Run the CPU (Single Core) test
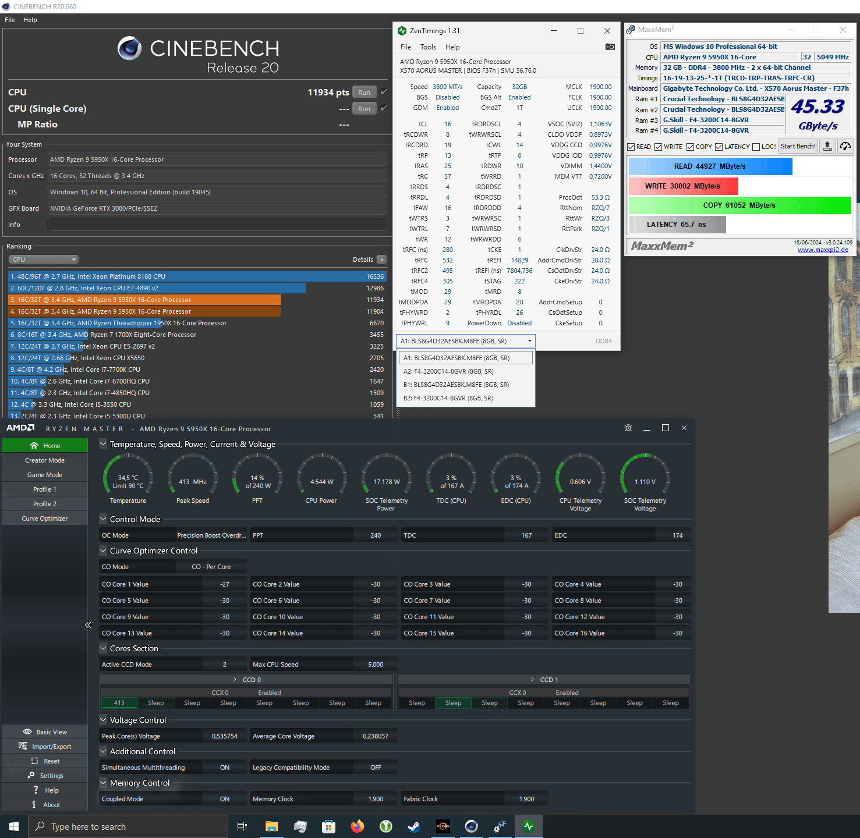Viewport: 860px width, 838px height. tap(364, 108)
